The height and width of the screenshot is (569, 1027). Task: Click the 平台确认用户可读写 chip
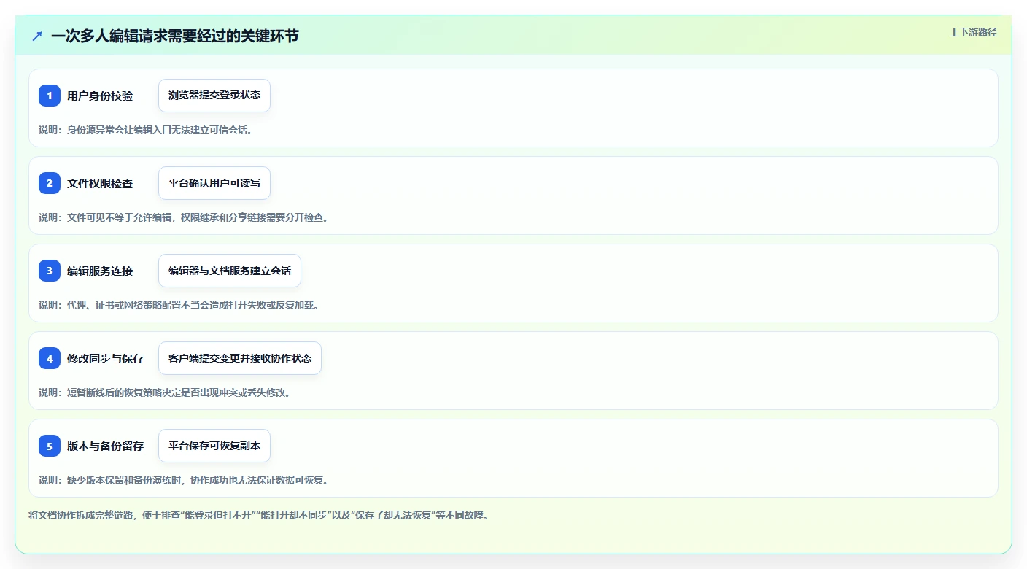pyautogui.click(x=214, y=183)
